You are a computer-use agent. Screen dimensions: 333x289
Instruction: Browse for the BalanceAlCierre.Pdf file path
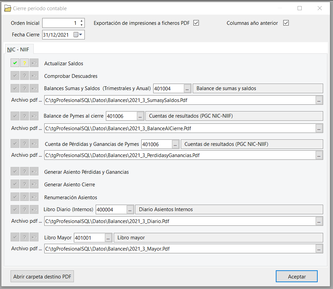[x=319, y=128]
